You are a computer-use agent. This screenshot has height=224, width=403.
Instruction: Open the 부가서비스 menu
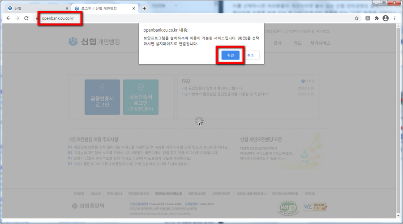pos(320,43)
